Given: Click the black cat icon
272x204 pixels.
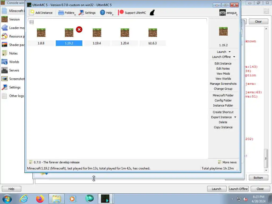Looking at the screenshot, I should tap(152, 12).
